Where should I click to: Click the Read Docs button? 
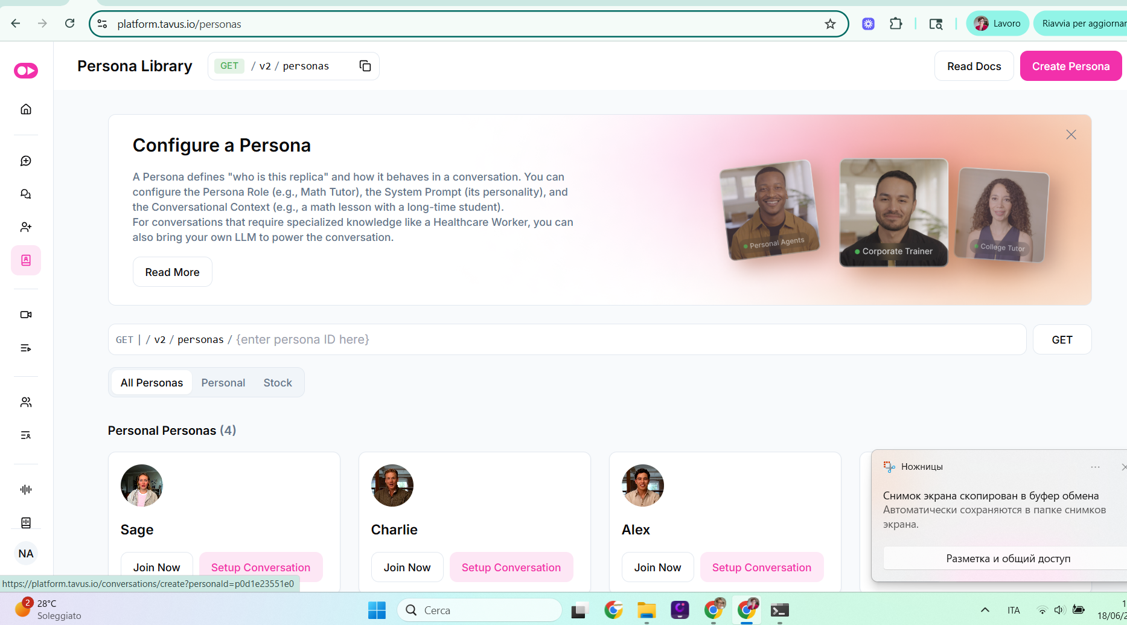coord(974,66)
